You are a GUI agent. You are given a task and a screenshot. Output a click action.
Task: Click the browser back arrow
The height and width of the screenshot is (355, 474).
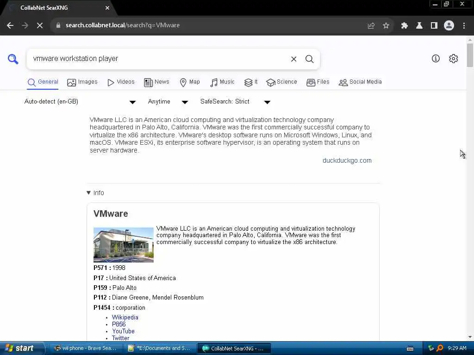(x=10, y=26)
